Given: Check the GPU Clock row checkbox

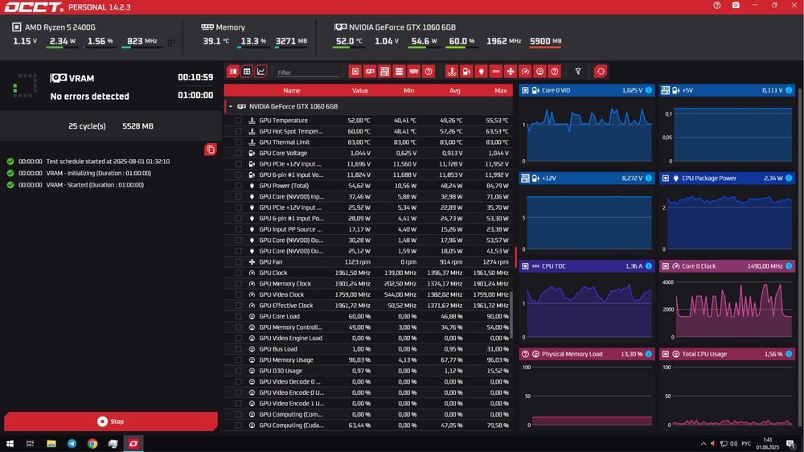Looking at the screenshot, I should point(239,273).
